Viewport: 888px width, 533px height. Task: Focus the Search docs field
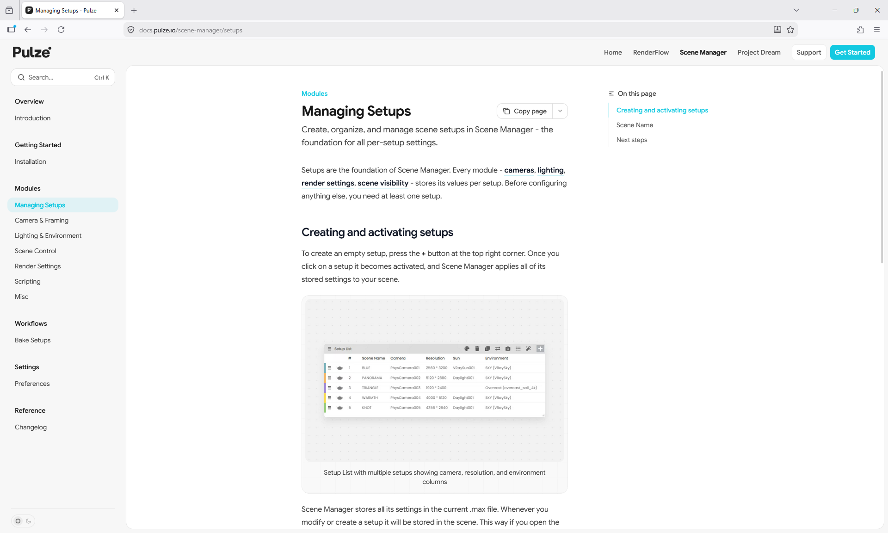pos(63,77)
